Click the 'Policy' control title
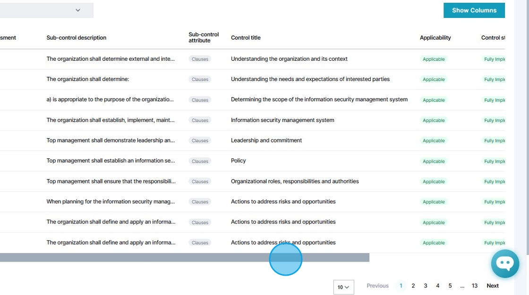Viewport: 529px width, 295px height. tap(239, 161)
